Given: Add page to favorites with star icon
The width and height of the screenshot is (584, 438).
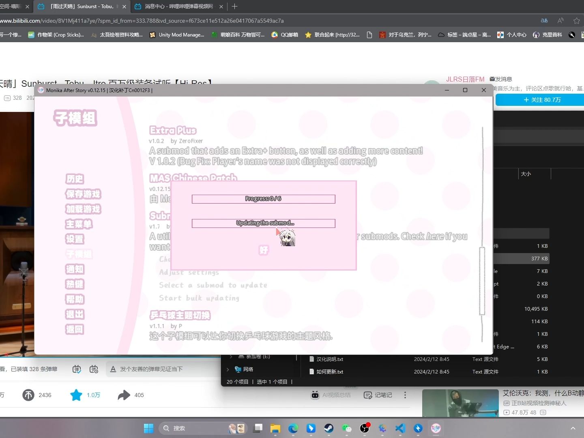Looking at the screenshot, I should [577, 21].
